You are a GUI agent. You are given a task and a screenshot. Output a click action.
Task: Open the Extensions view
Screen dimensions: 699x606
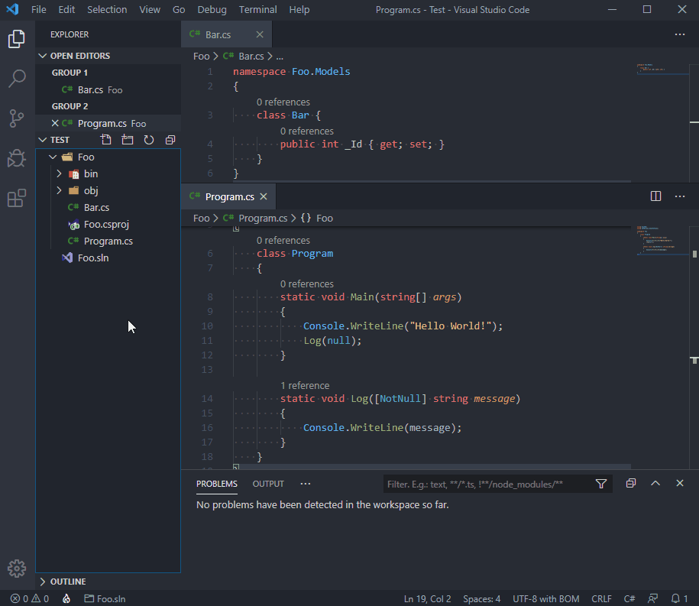click(x=17, y=198)
